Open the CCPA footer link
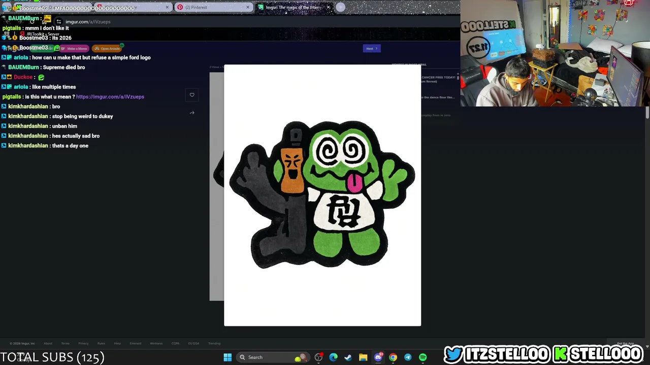 (x=175, y=344)
